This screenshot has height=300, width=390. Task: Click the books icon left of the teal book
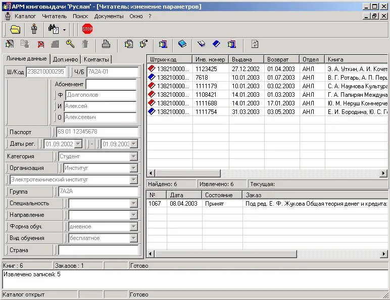pos(163,44)
